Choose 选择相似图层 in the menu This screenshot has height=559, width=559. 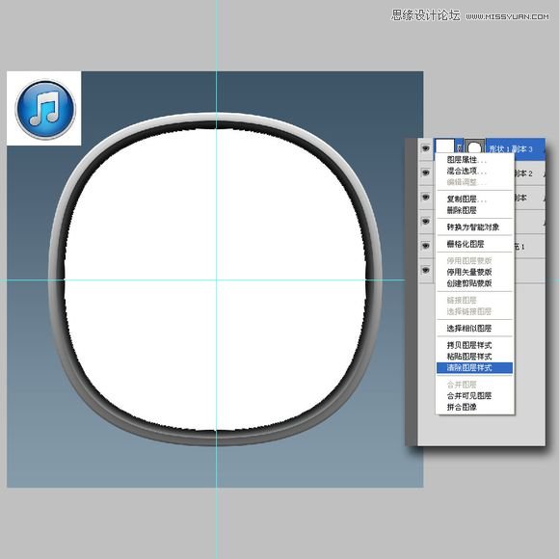pos(469,329)
